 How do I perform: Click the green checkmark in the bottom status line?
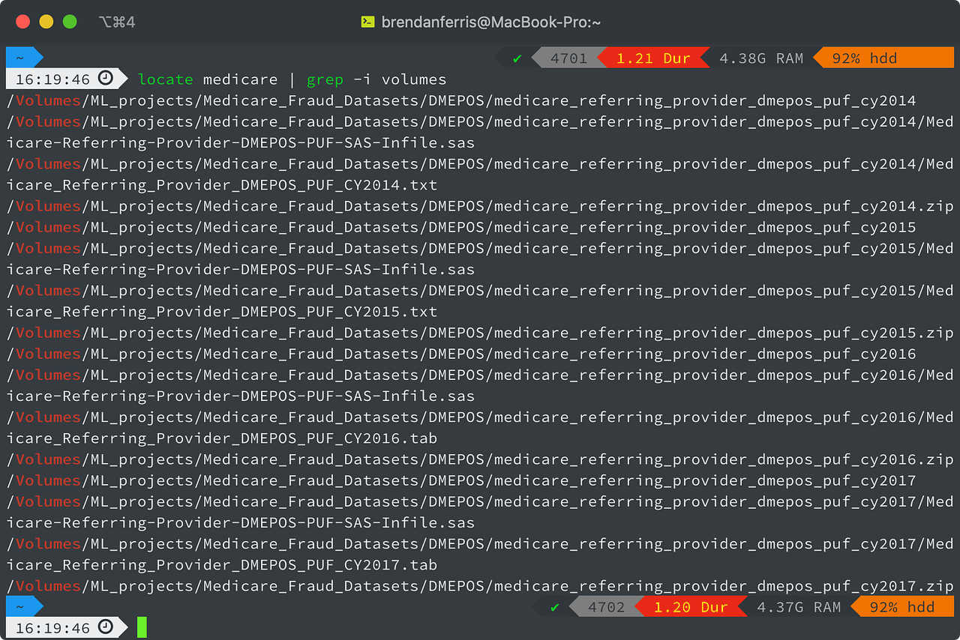(x=553, y=607)
